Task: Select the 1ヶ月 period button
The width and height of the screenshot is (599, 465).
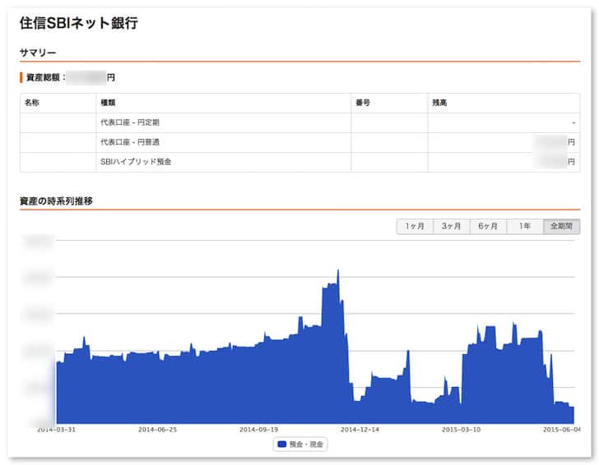Action: click(415, 226)
